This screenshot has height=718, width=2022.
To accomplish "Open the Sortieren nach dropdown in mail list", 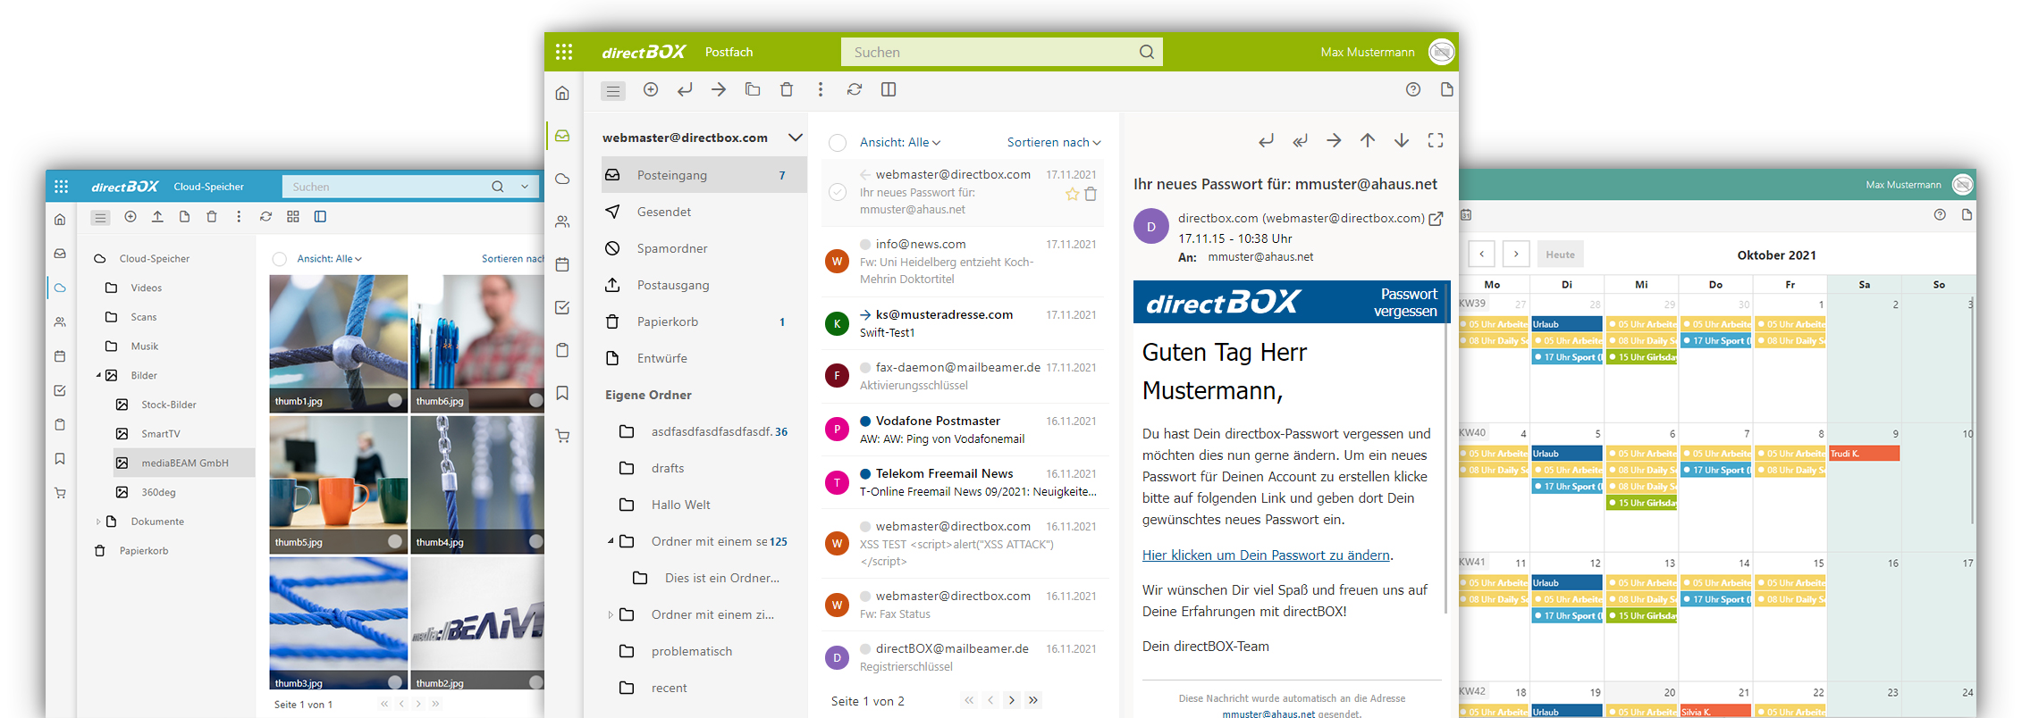I will pos(1053,143).
